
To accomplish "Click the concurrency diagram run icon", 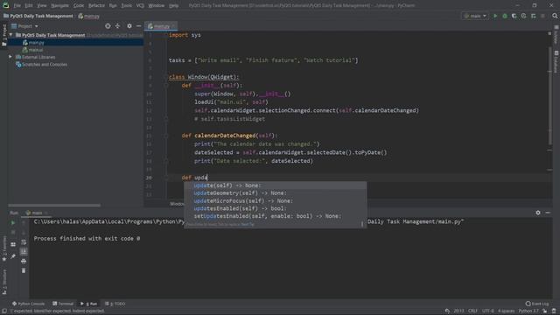I will coord(533,16).
